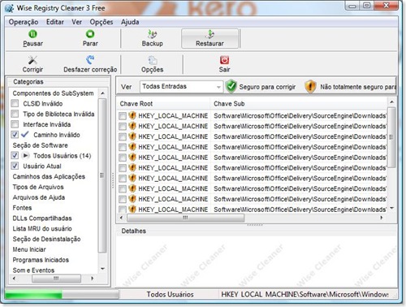
Task: Select Seção de Software heading
Action: coord(40,145)
